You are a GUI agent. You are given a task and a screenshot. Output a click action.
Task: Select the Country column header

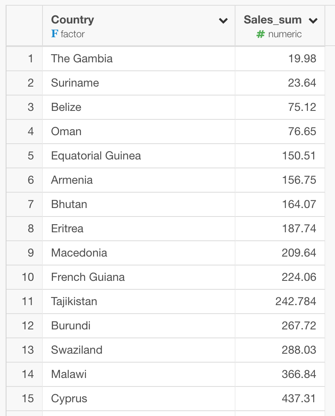[139, 25]
